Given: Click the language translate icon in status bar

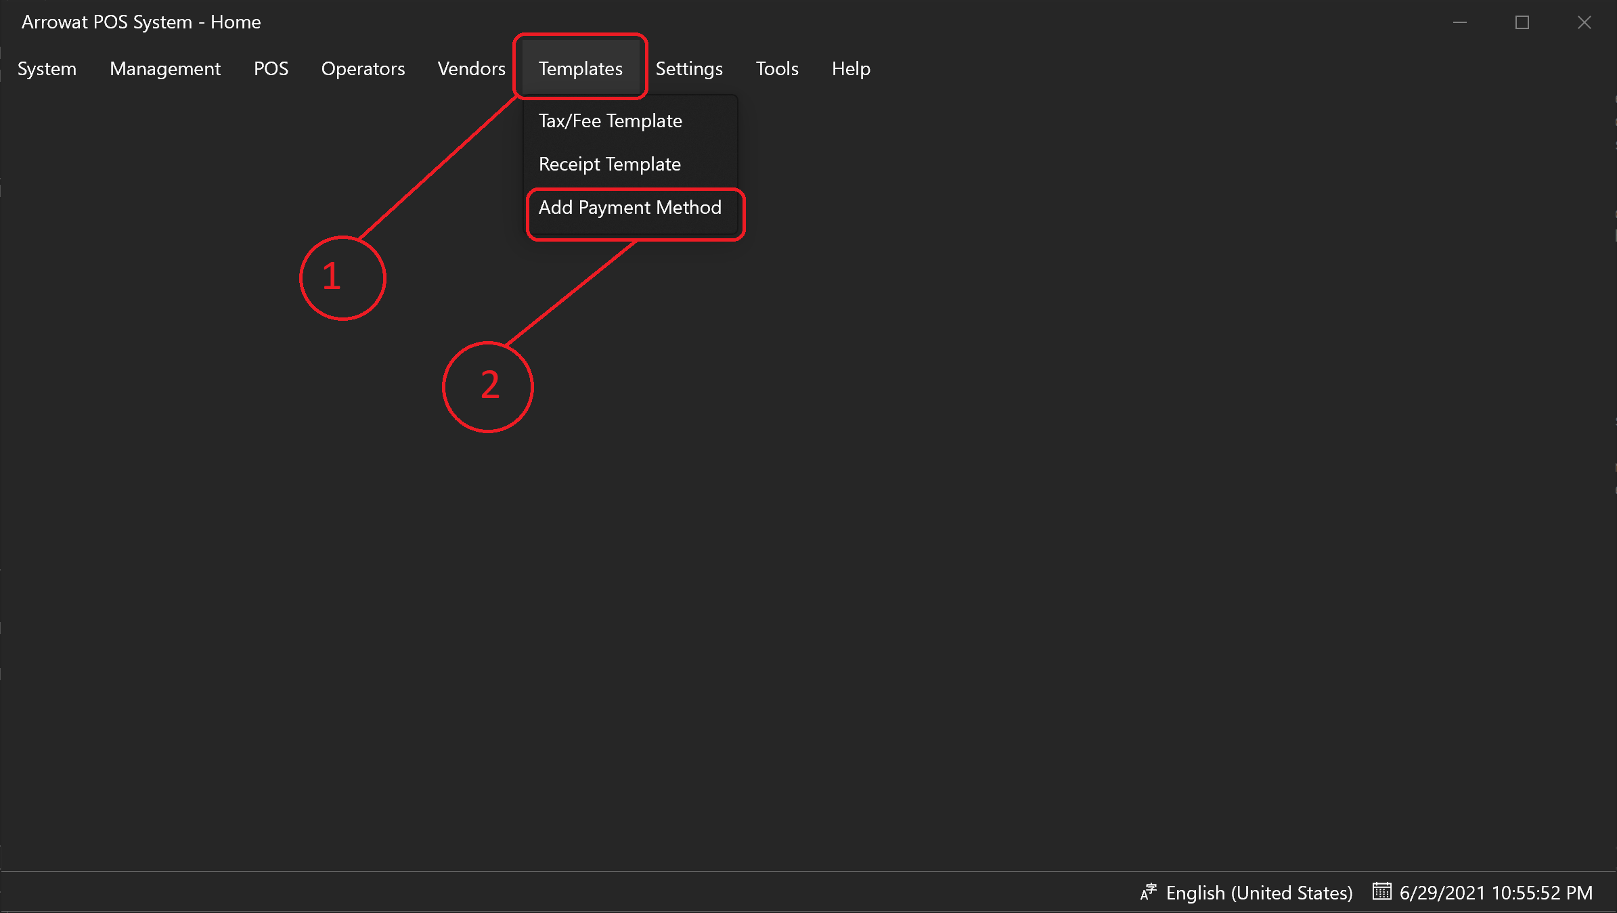Looking at the screenshot, I should pos(1149,892).
